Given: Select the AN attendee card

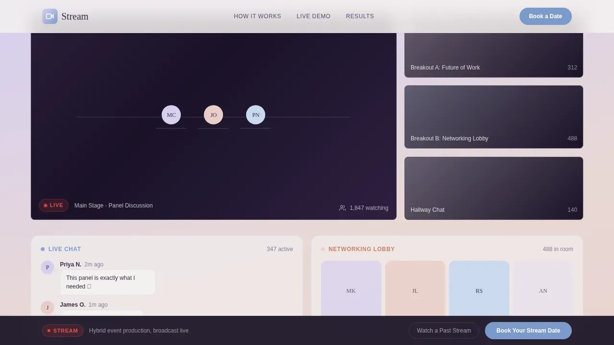Looking at the screenshot, I should click(543, 288).
